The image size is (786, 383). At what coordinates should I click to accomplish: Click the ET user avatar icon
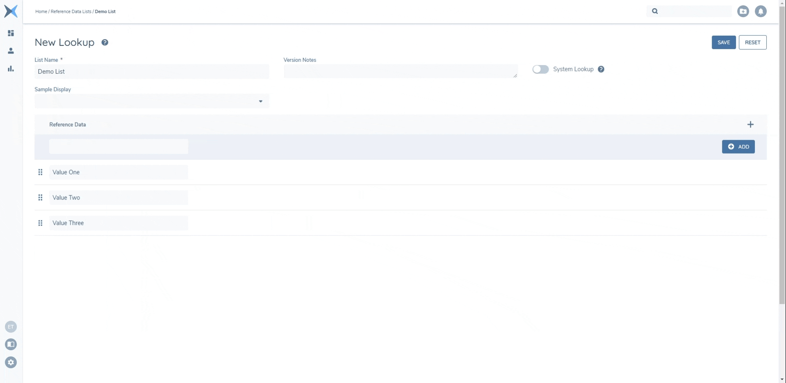coord(11,327)
